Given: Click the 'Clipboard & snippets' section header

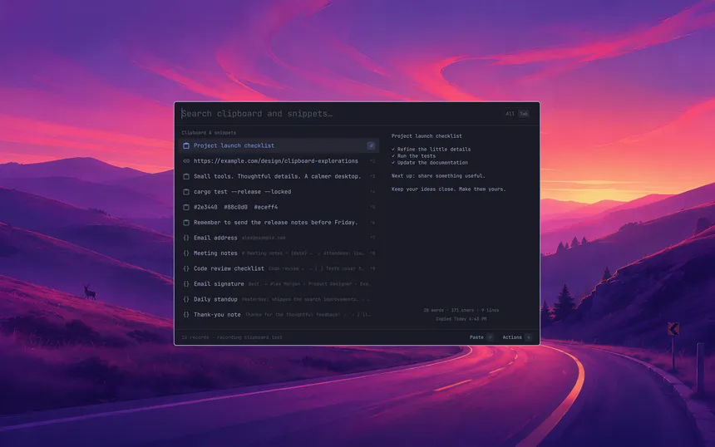Looking at the screenshot, I should pyautogui.click(x=209, y=133).
